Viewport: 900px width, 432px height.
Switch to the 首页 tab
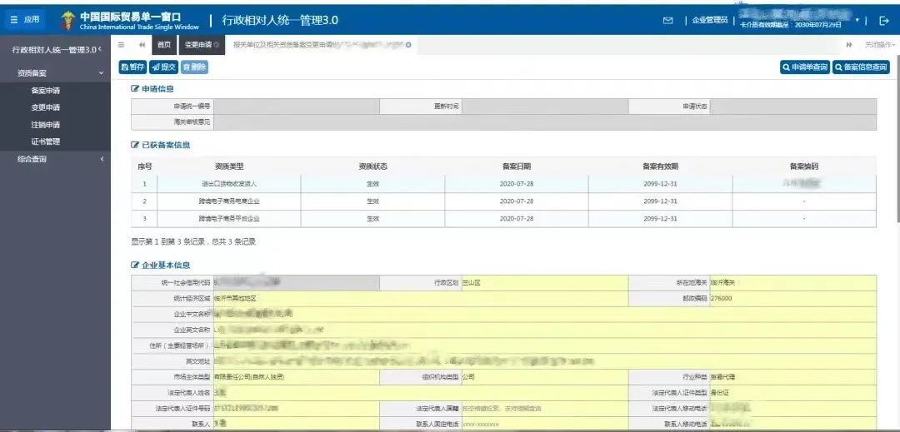[164, 45]
